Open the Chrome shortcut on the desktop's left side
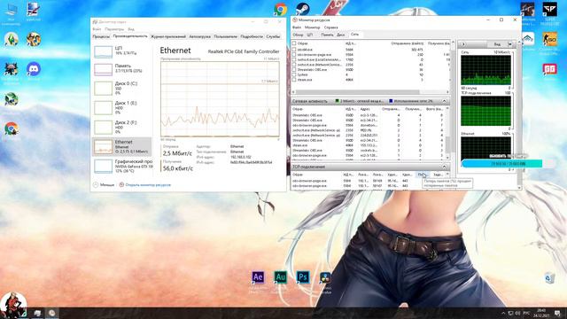This screenshot has width=567, height=319. point(12,128)
